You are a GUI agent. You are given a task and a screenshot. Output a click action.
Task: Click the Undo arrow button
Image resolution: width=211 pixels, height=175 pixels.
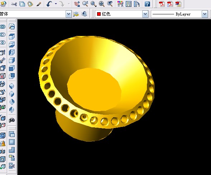click(x=49, y=4)
